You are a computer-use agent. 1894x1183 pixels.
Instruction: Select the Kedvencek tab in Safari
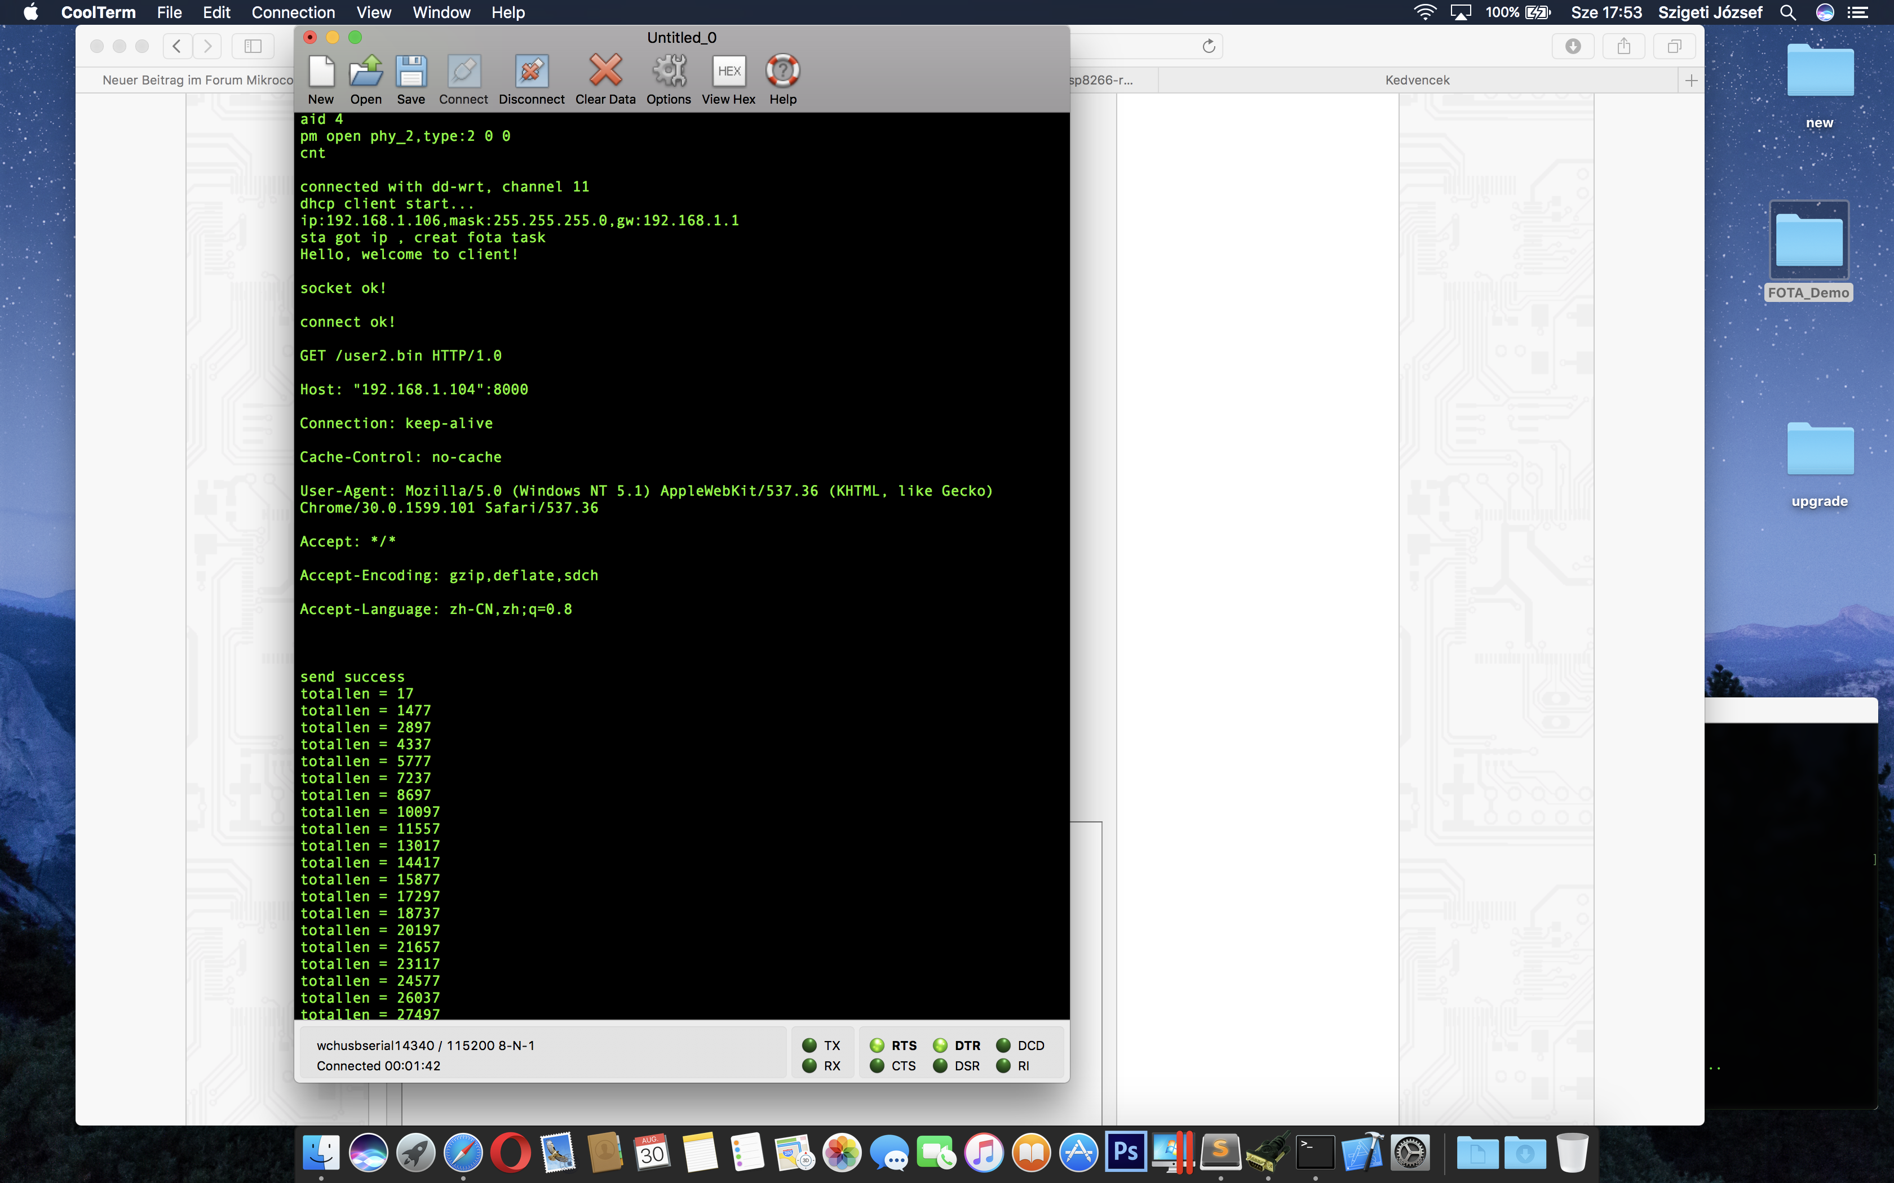coord(1417,80)
